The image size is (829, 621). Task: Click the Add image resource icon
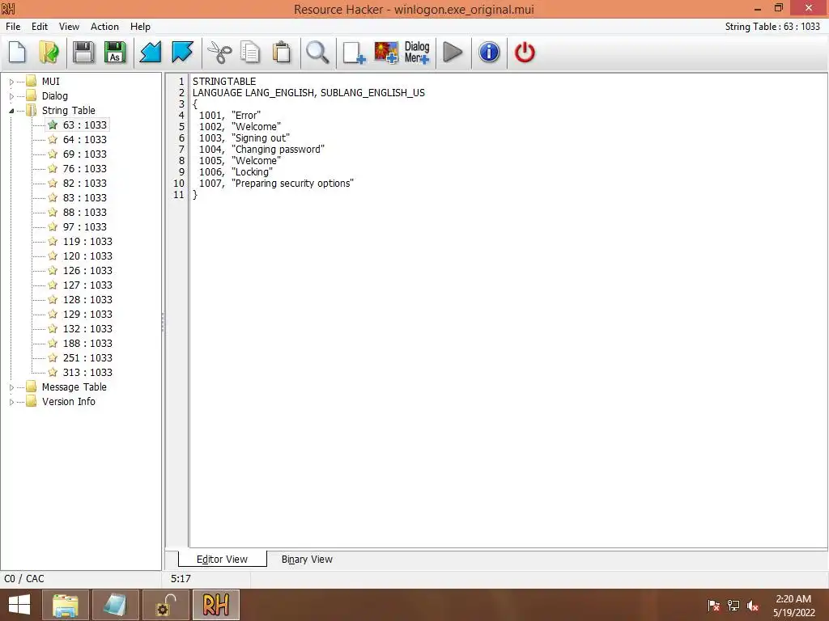(386, 53)
